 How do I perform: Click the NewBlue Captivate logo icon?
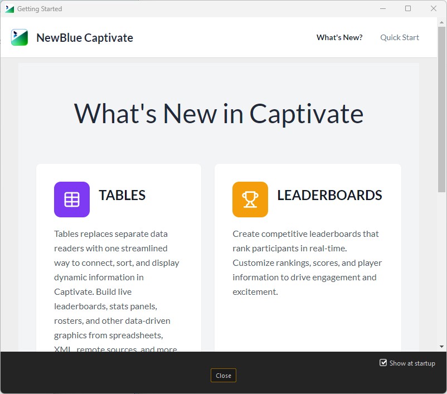(x=20, y=37)
